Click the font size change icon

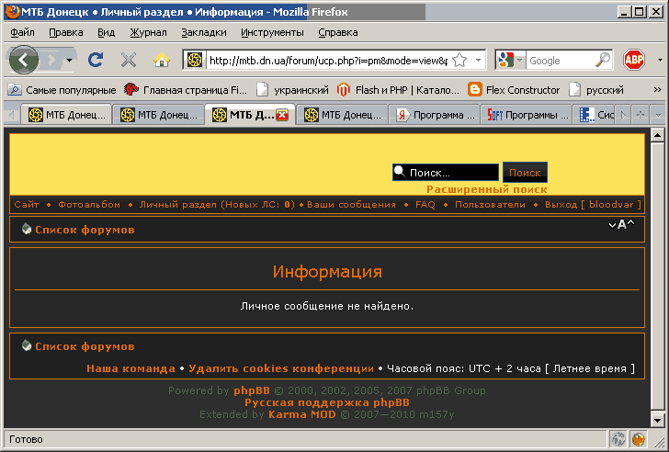(621, 224)
